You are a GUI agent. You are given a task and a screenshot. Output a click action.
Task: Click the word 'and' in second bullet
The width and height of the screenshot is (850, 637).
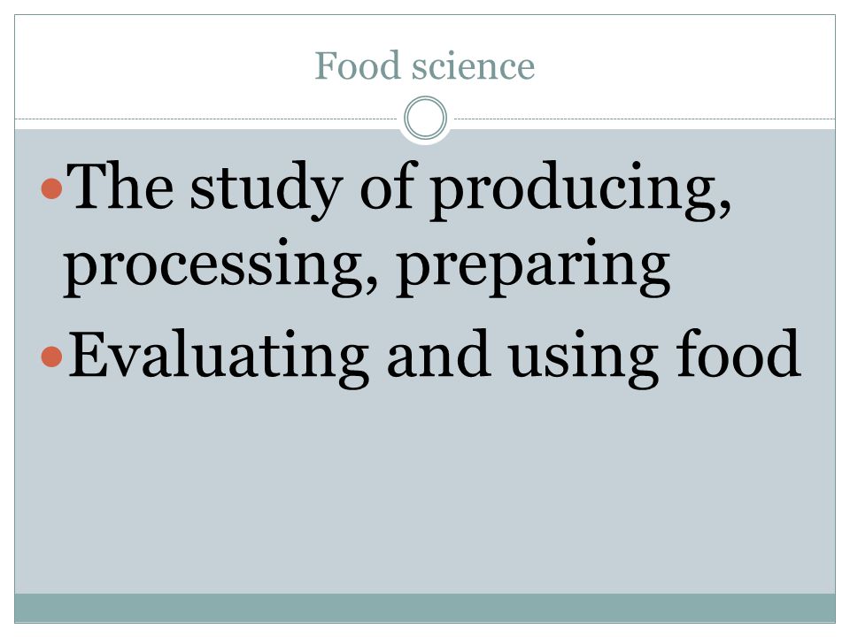coord(439,353)
